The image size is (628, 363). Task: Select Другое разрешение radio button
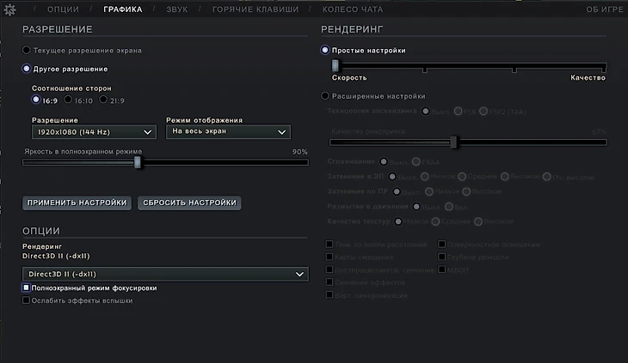point(27,69)
